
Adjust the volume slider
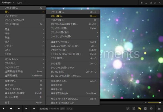tap(154, 103)
